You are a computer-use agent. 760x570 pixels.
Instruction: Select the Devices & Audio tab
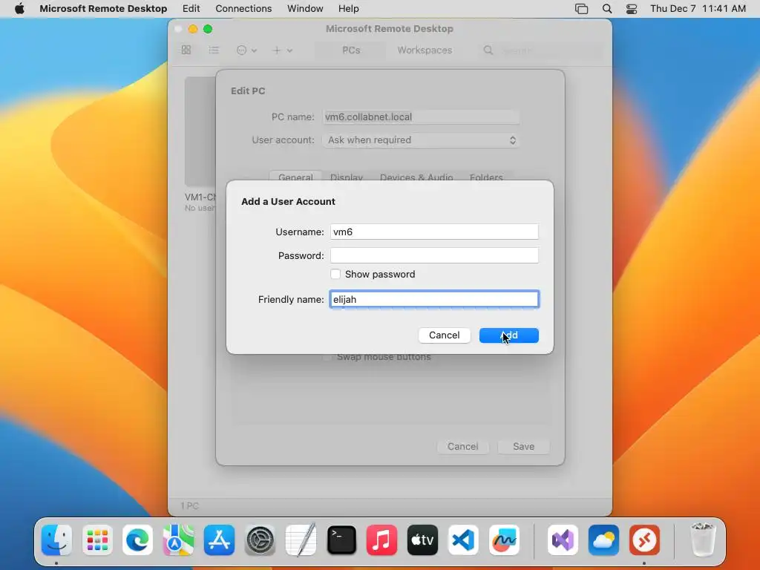coord(416,177)
